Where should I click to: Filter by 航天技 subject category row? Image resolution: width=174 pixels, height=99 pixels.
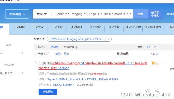(x=12, y=73)
